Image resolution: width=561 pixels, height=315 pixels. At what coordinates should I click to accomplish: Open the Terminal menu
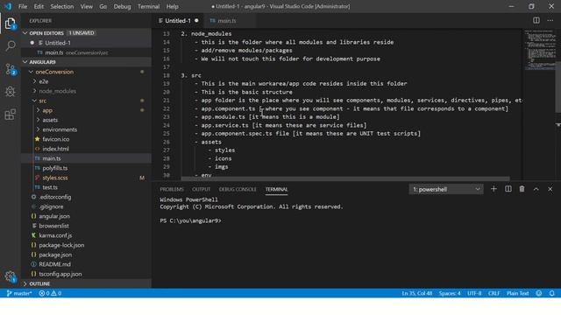(x=148, y=6)
